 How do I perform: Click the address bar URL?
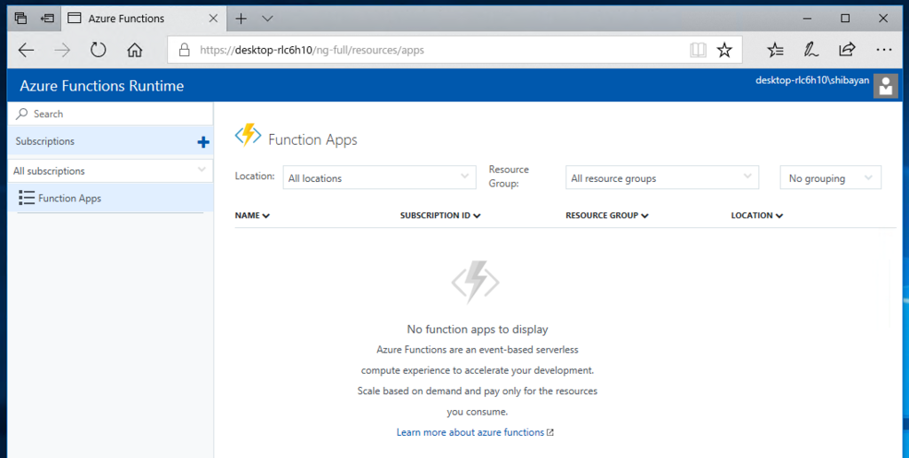pyautogui.click(x=312, y=51)
